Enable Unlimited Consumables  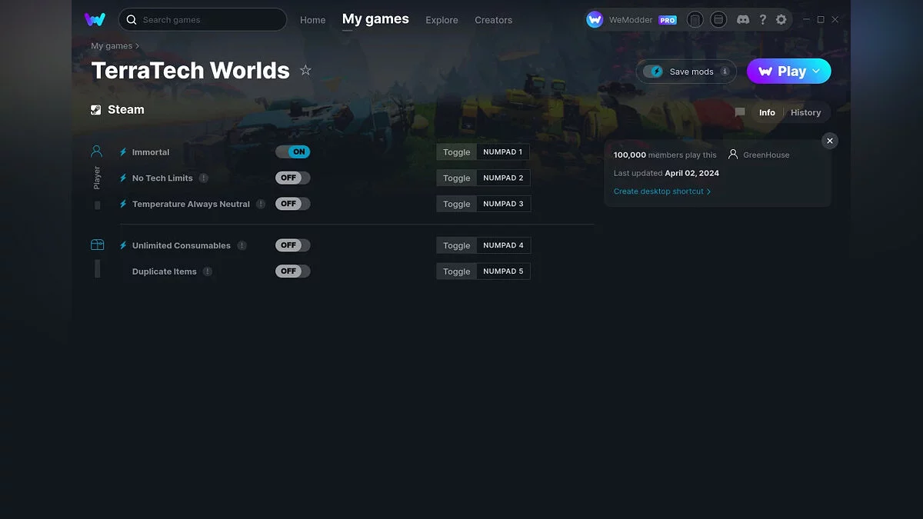coord(292,245)
